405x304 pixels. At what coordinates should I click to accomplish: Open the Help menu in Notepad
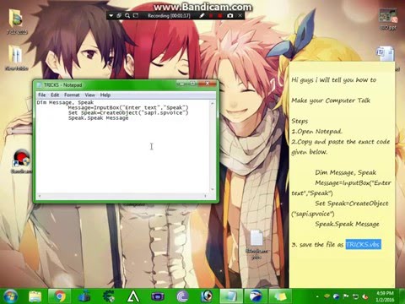[105, 95]
